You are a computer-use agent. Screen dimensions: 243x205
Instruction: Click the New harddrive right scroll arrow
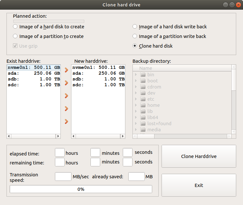click(123, 136)
